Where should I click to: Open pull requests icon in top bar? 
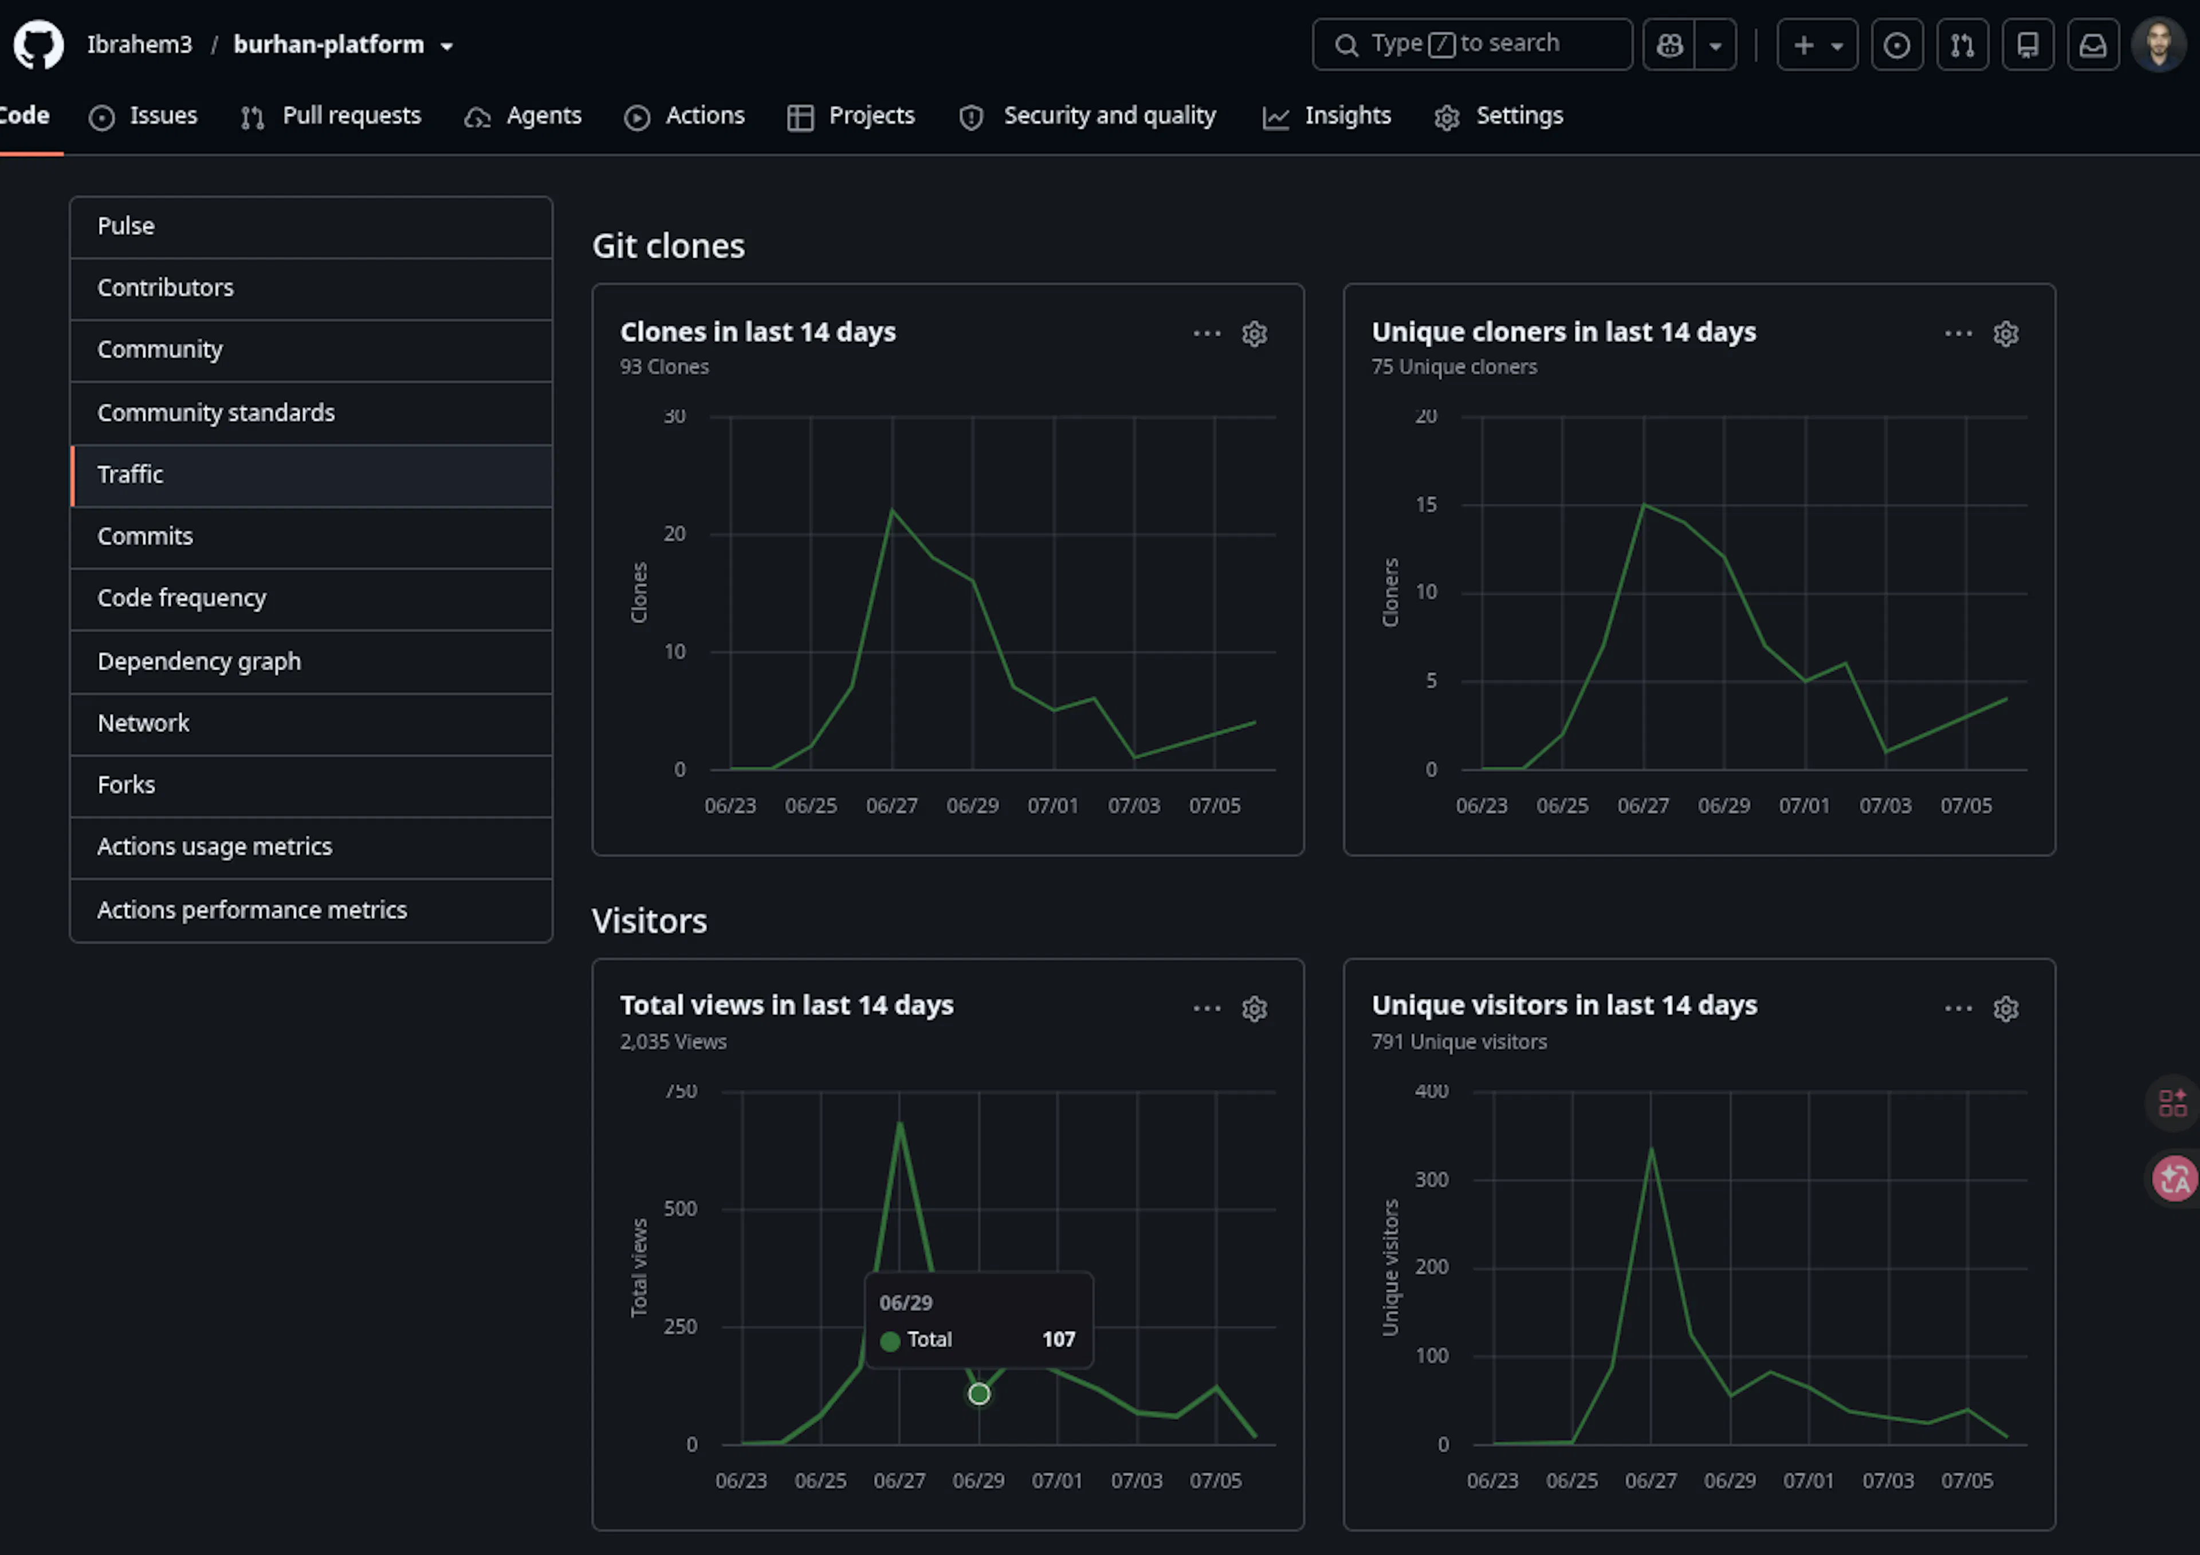[x=1962, y=45]
